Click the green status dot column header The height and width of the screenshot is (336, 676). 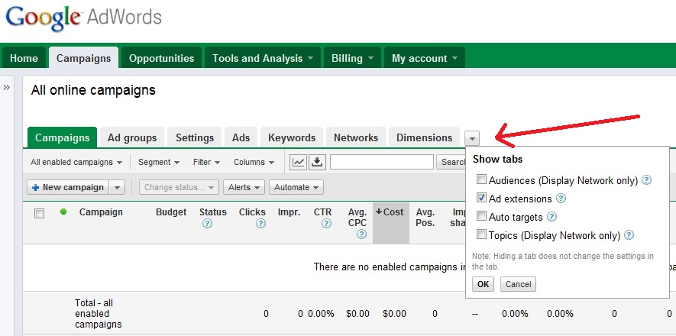63,212
